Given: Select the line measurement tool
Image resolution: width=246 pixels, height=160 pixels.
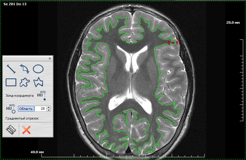Looking at the screenshot, I should pyautogui.click(x=11, y=69).
